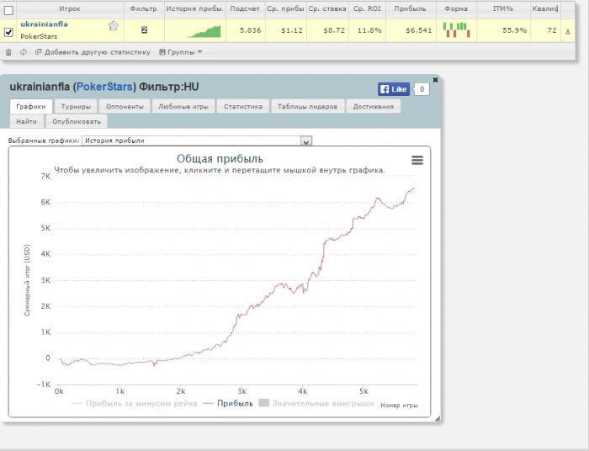Click the panel resize handle corner
This screenshot has width=589, height=451.
point(438,419)
